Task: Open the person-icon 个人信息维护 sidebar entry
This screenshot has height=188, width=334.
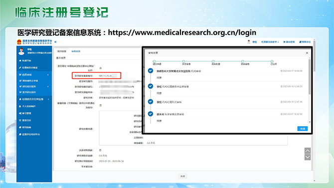Action: 27,106
